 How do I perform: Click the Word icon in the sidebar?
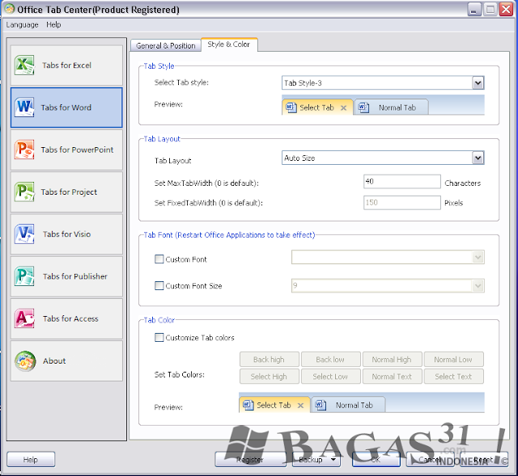click(x=24, y=107)
